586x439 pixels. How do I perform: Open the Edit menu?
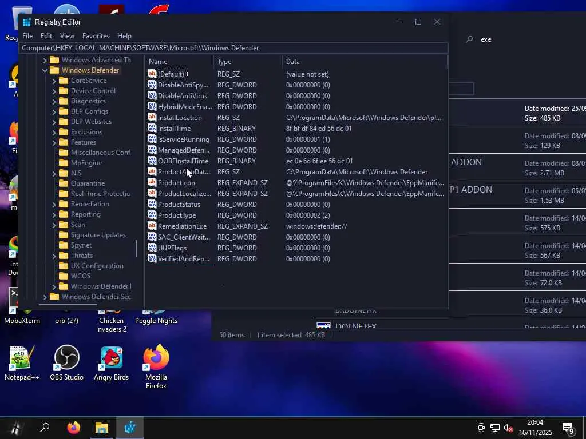click(46, 36)
